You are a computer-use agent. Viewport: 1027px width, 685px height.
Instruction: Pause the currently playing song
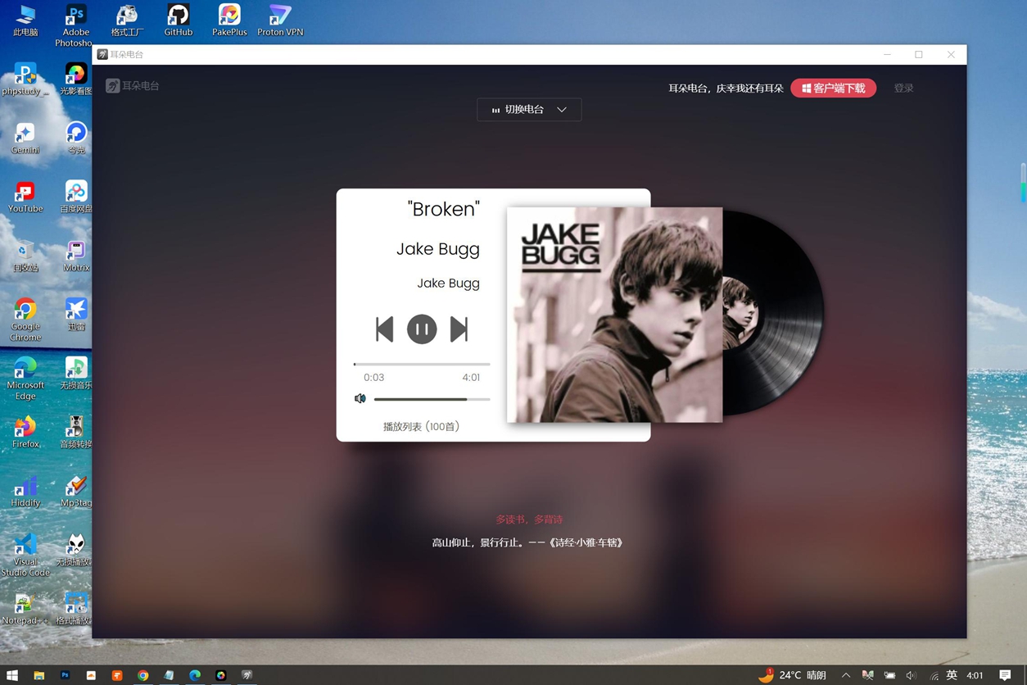422,329
